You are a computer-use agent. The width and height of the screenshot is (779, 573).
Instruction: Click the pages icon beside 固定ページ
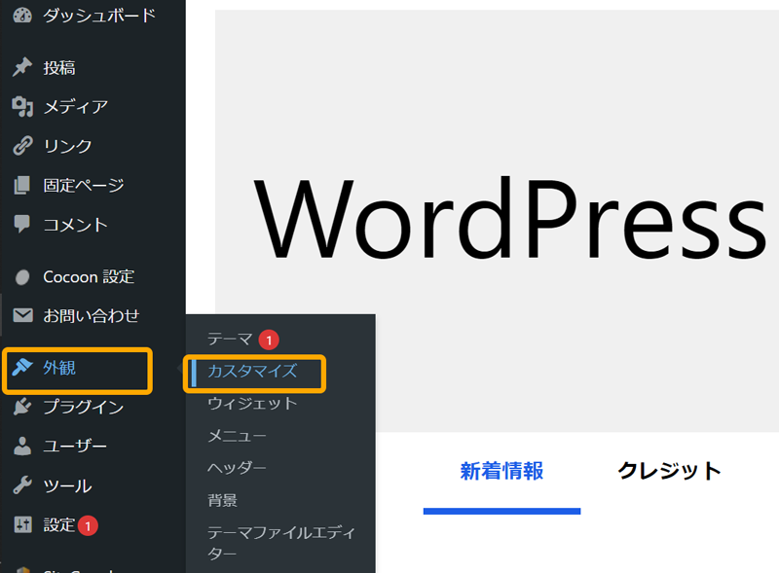point(22,185)
